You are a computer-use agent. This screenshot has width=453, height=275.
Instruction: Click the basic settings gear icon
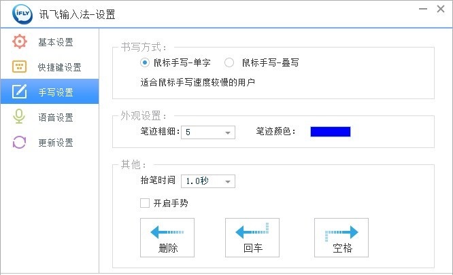tap(20, 42)
